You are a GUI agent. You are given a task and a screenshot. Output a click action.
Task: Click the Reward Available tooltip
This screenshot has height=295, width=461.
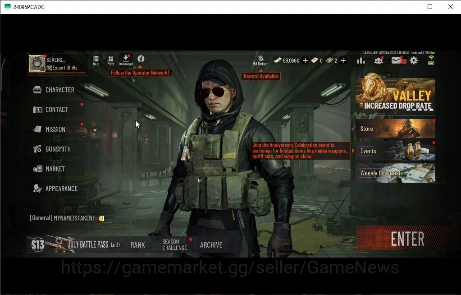pos(260,76)
